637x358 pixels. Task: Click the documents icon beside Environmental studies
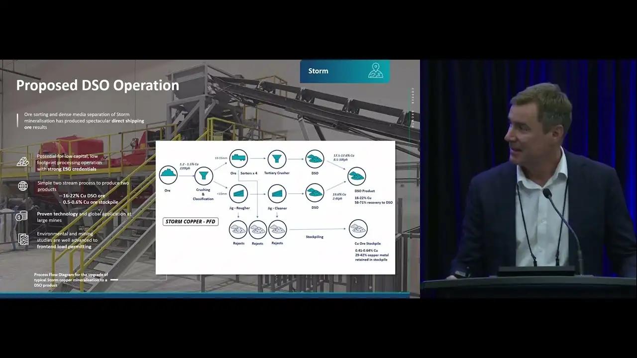23,239
